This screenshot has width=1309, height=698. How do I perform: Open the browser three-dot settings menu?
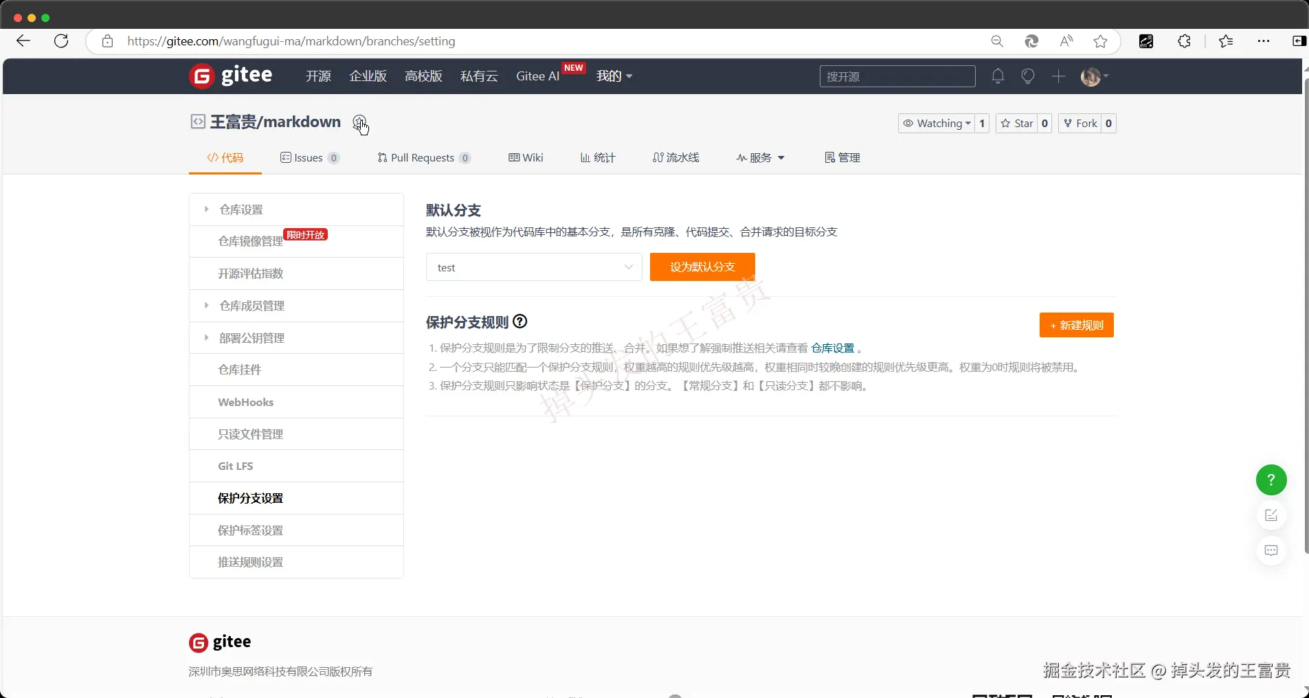pyautogui.click(x=1264, y=41)
